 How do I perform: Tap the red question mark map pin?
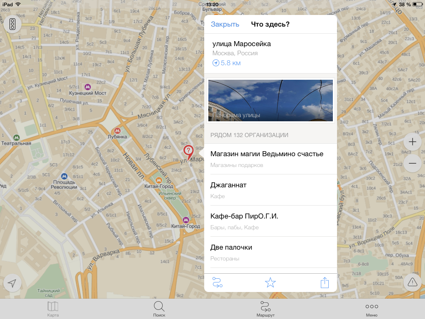tap(188, 152)
